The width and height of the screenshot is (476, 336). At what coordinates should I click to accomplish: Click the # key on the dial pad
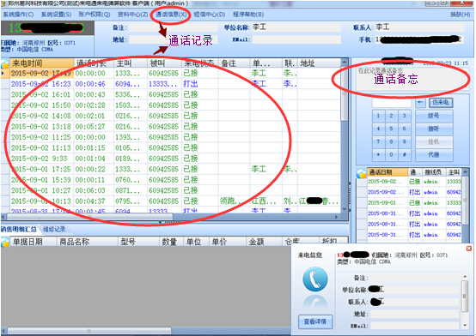coord(404,154)
